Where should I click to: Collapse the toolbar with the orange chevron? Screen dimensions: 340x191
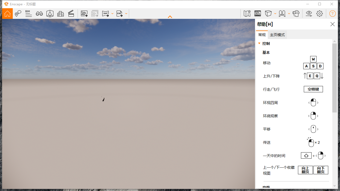coord(170,16)
